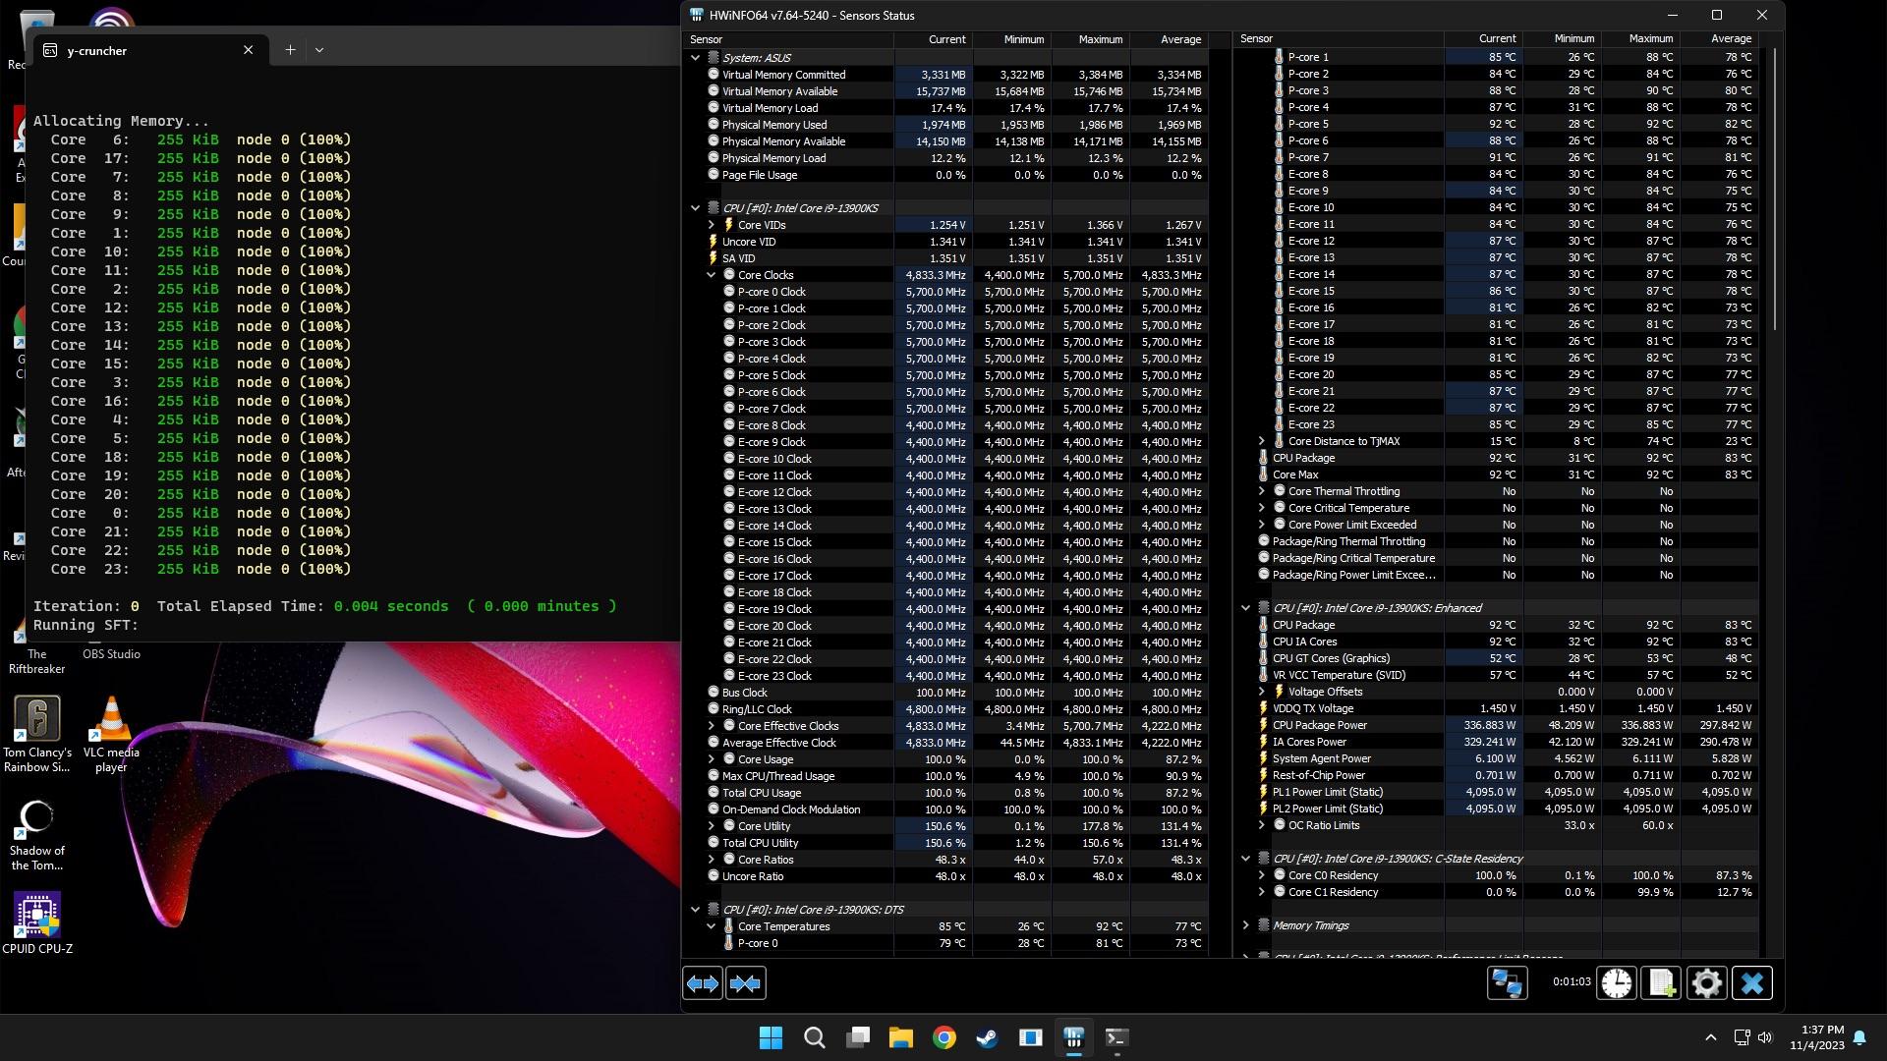This screenshot has width=1887, height=1061.
Task: Select the y-cruncher terminal tab
Action: pyautogui.click(x=149, y=50)
